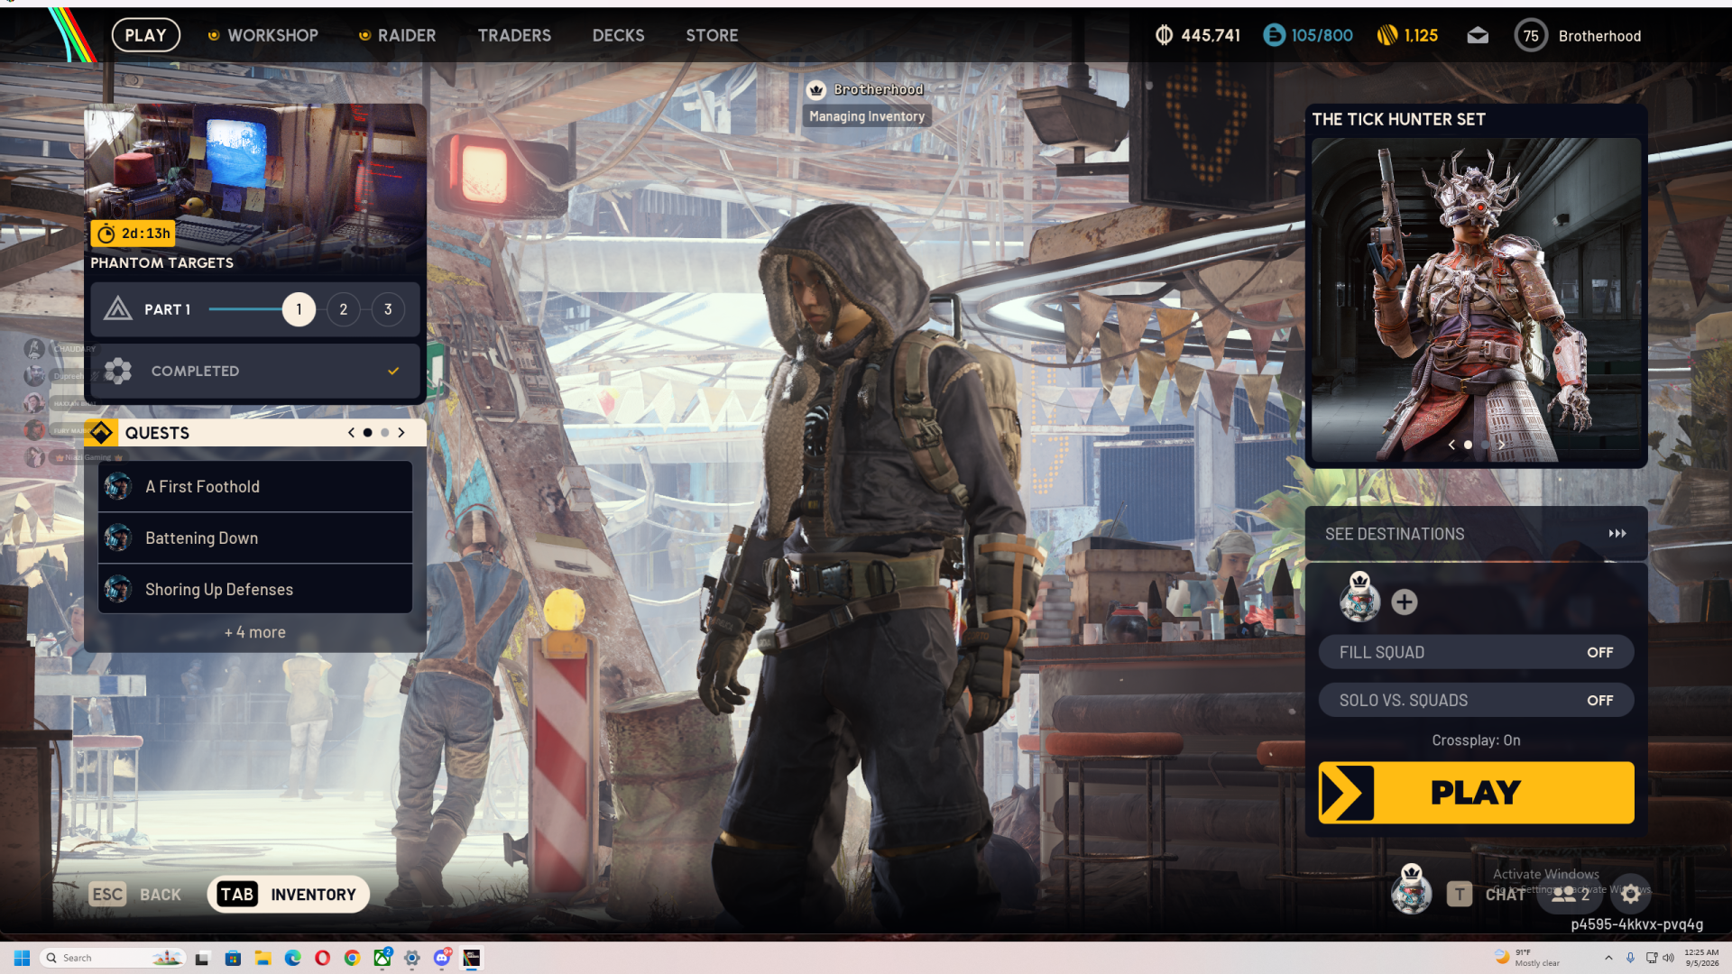This screenshot has width=1732, height=974.
Task: Click the blue Cred icon beside 105/800
Action: (1274, 35)
